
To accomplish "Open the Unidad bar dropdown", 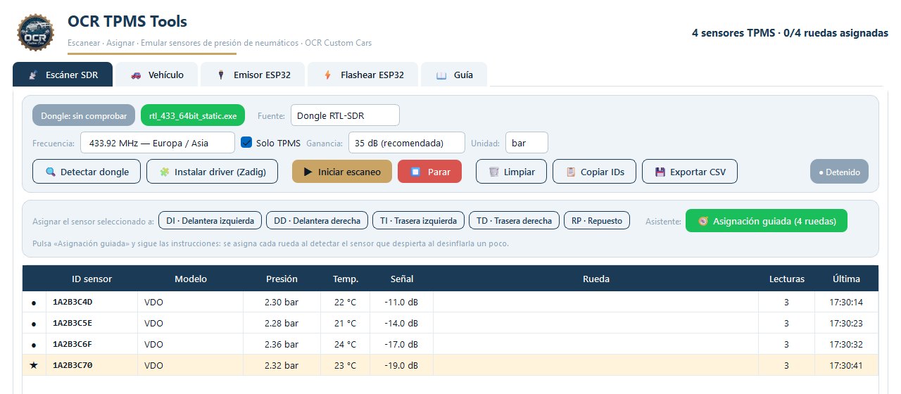I will pyautogui.click(x=527, y=143).
